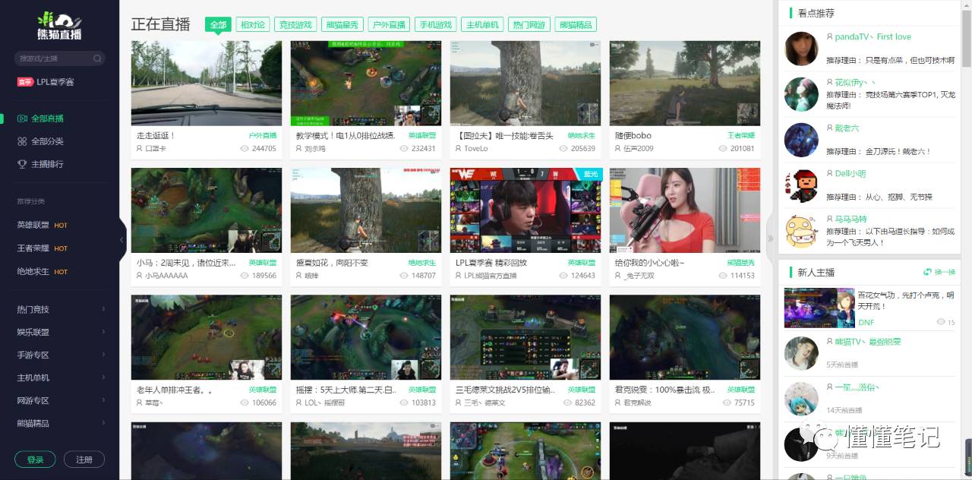Click the user icon beside LPL熊猫官方直播
Viewport: 972px width, 480px height.
tap(459, 276)
